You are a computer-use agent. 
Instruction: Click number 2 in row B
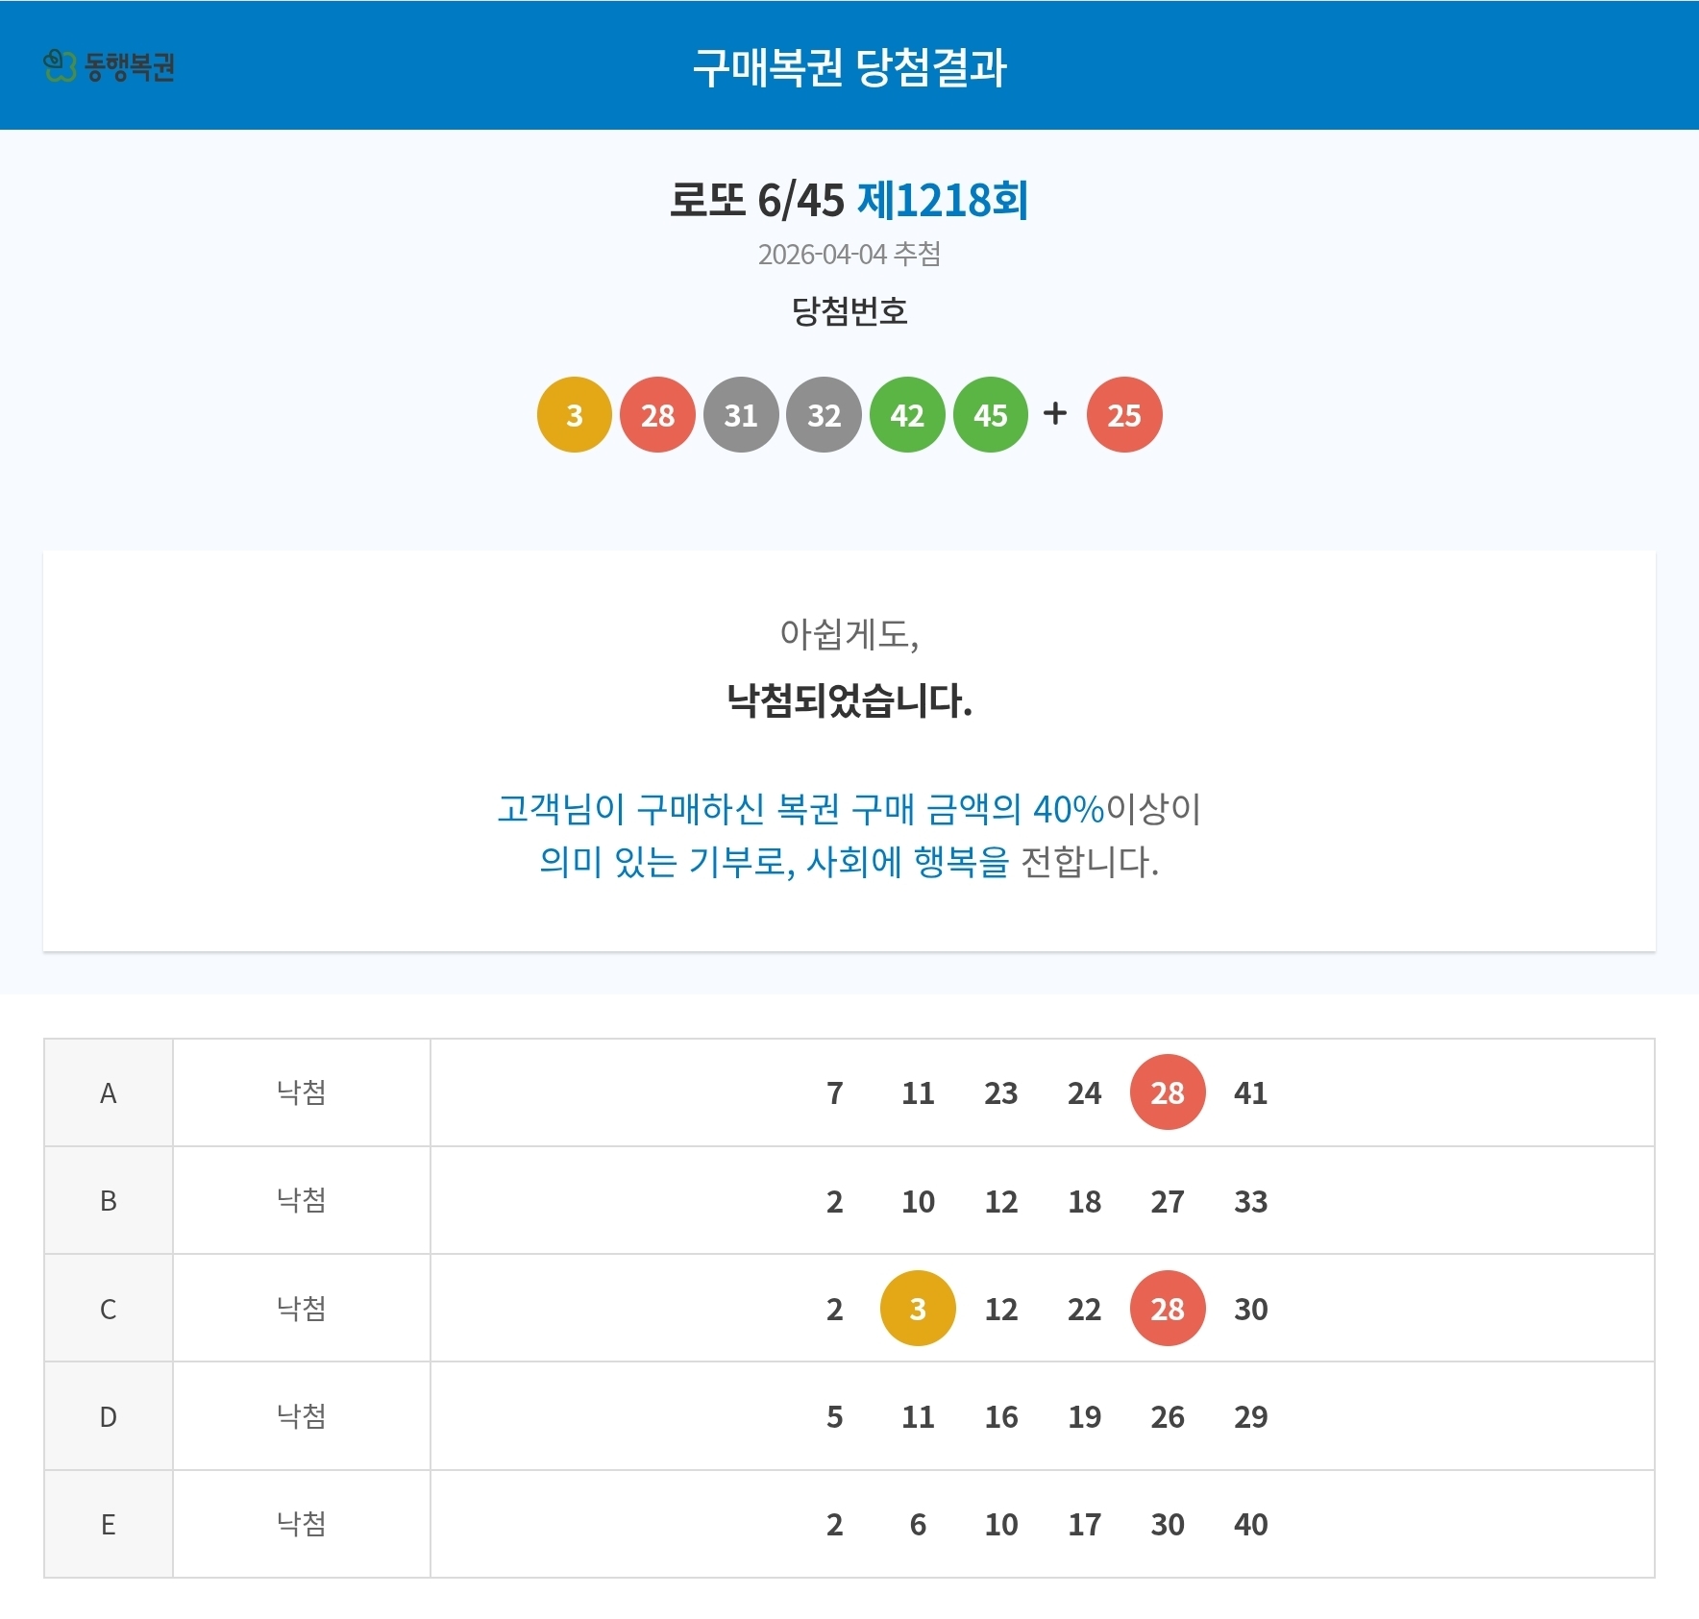(x=835, y=1201)
